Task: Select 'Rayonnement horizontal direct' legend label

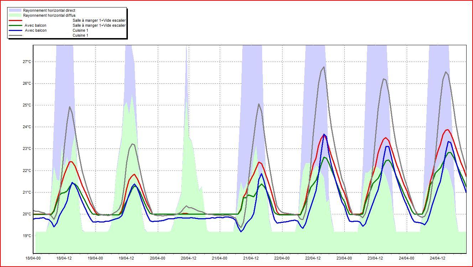Action: coord(49,11)
